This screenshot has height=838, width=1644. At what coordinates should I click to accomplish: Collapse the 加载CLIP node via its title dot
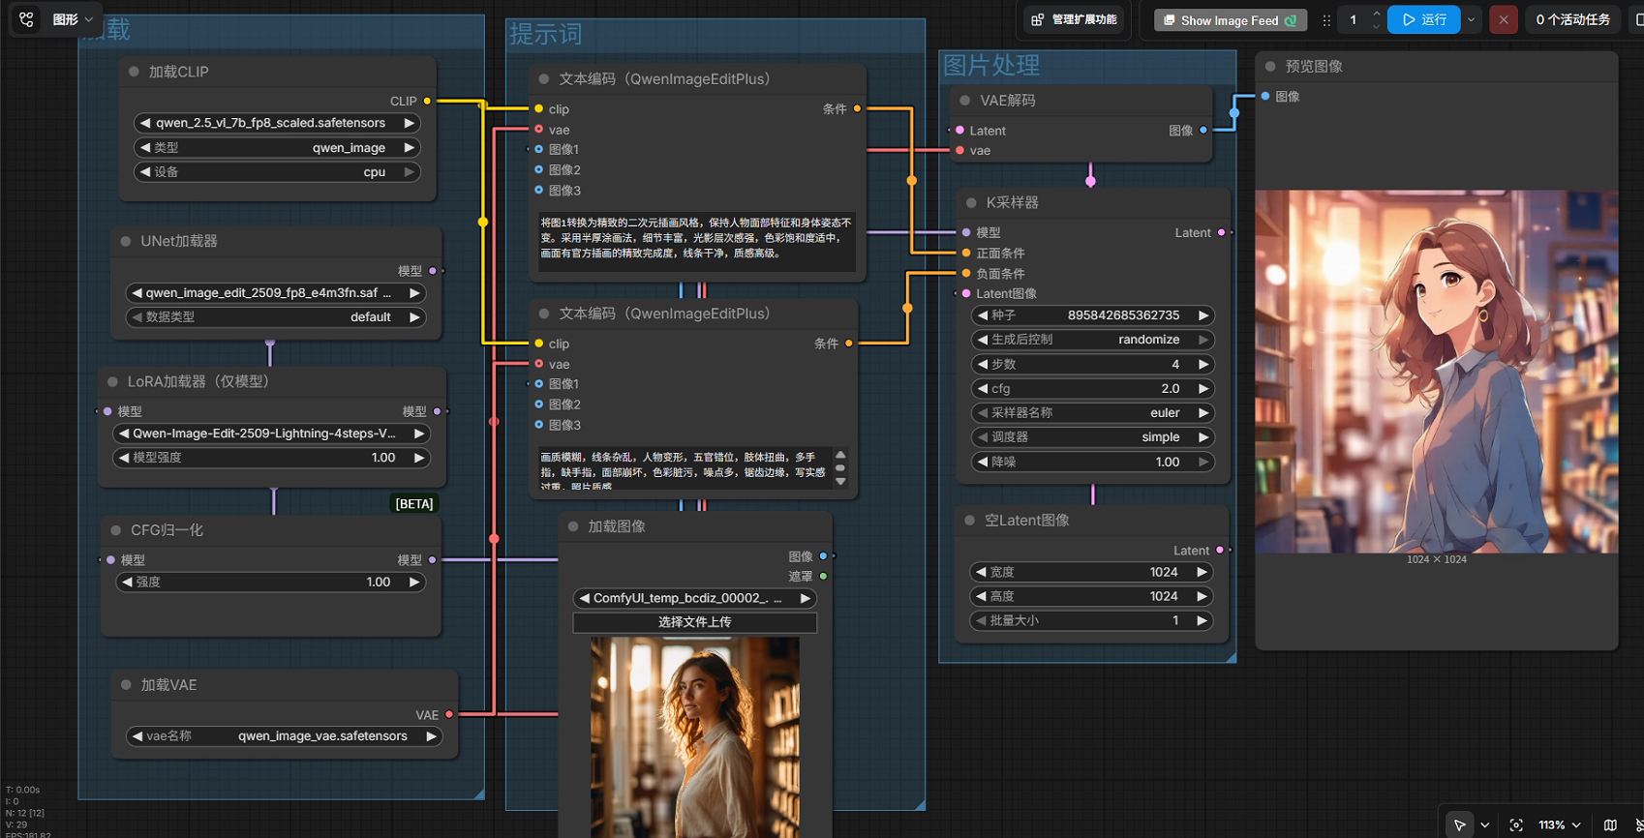point(134,72)
